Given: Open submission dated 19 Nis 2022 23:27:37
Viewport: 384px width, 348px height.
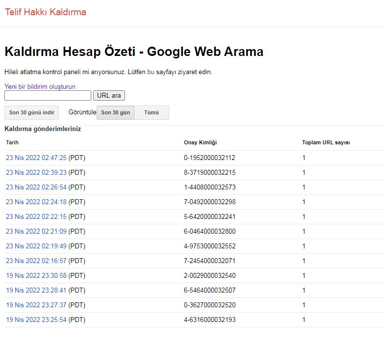Looking at the screenshot, I should click(x=36, y=305).
